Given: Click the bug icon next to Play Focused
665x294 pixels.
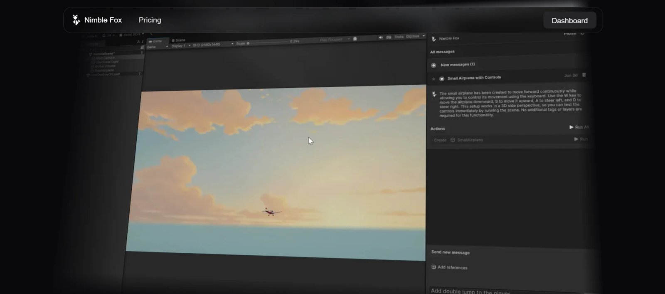Looking at the screenshot, I should click(x=355, y=39).
